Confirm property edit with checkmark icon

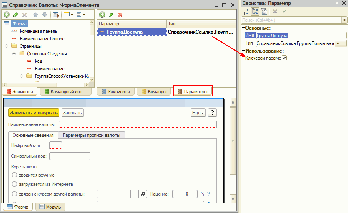click(x=284, y=11)
